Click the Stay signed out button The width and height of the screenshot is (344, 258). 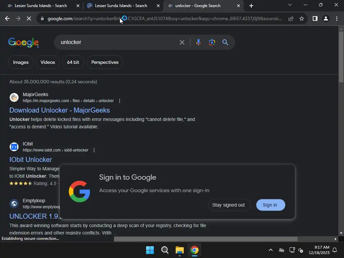[x=229, y=205]
